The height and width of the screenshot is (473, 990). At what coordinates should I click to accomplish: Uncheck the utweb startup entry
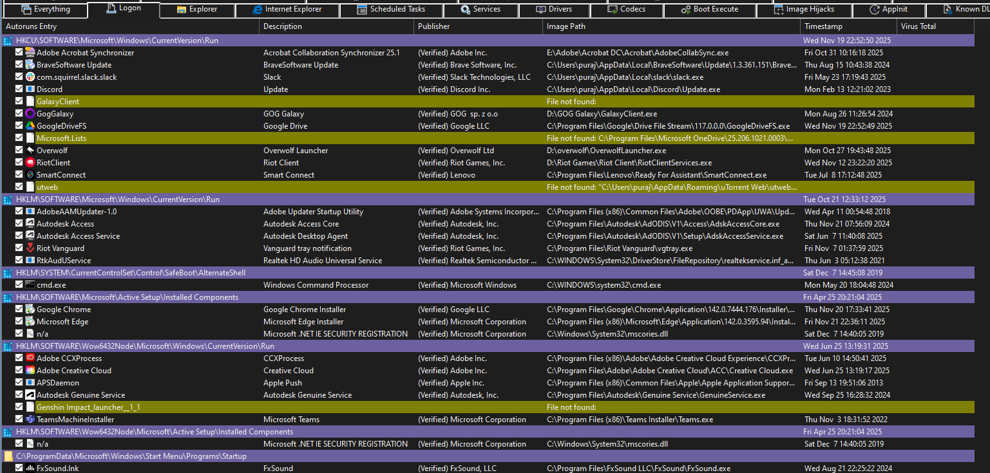pos(19,187)
